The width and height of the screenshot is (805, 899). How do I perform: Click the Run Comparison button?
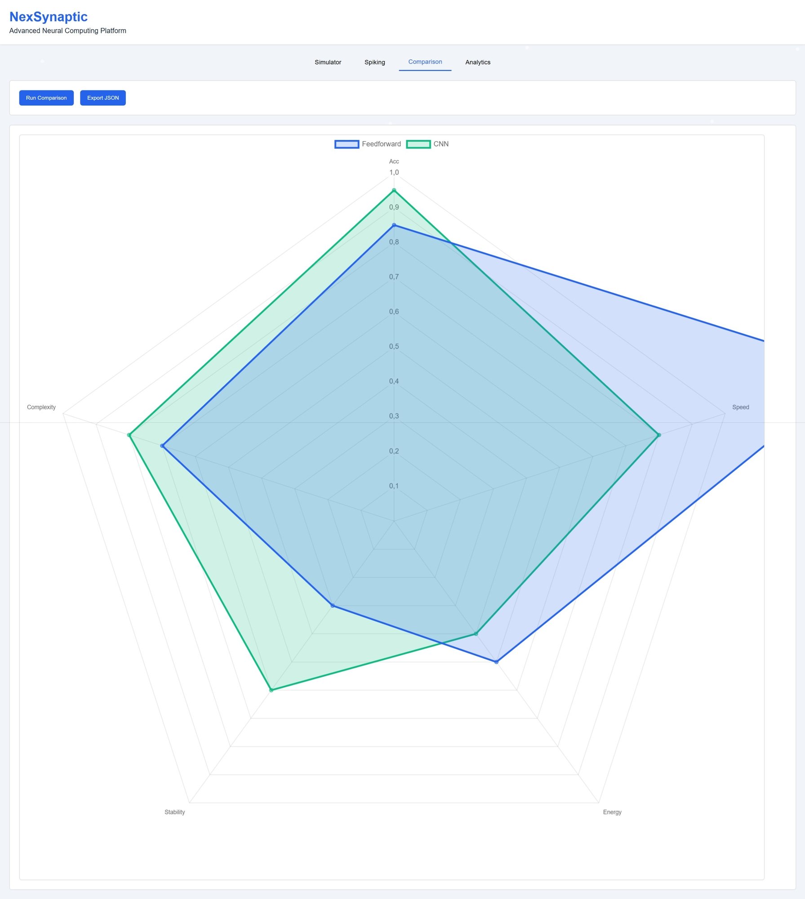46,98
